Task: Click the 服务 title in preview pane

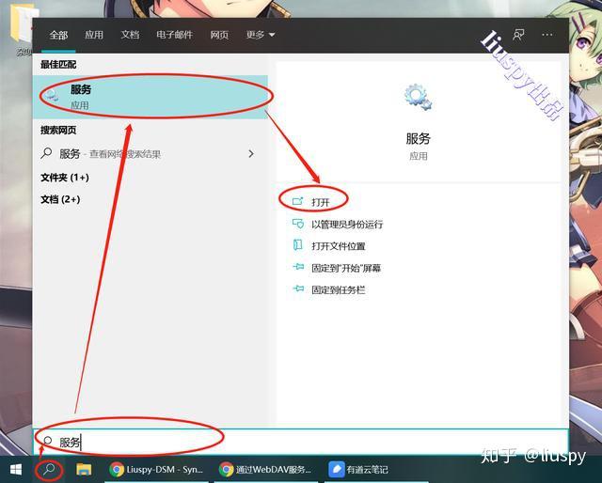Action: pos(418,138)
